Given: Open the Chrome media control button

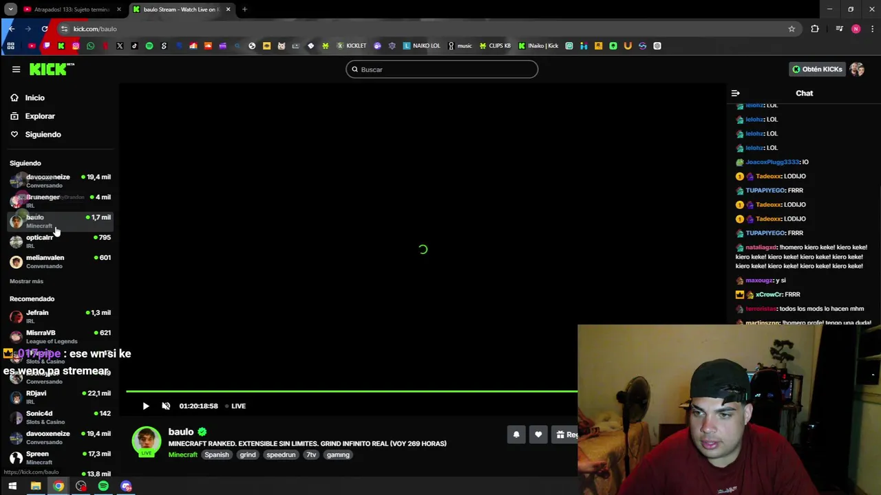Looking at the screenshot, I should coord(839,29).
